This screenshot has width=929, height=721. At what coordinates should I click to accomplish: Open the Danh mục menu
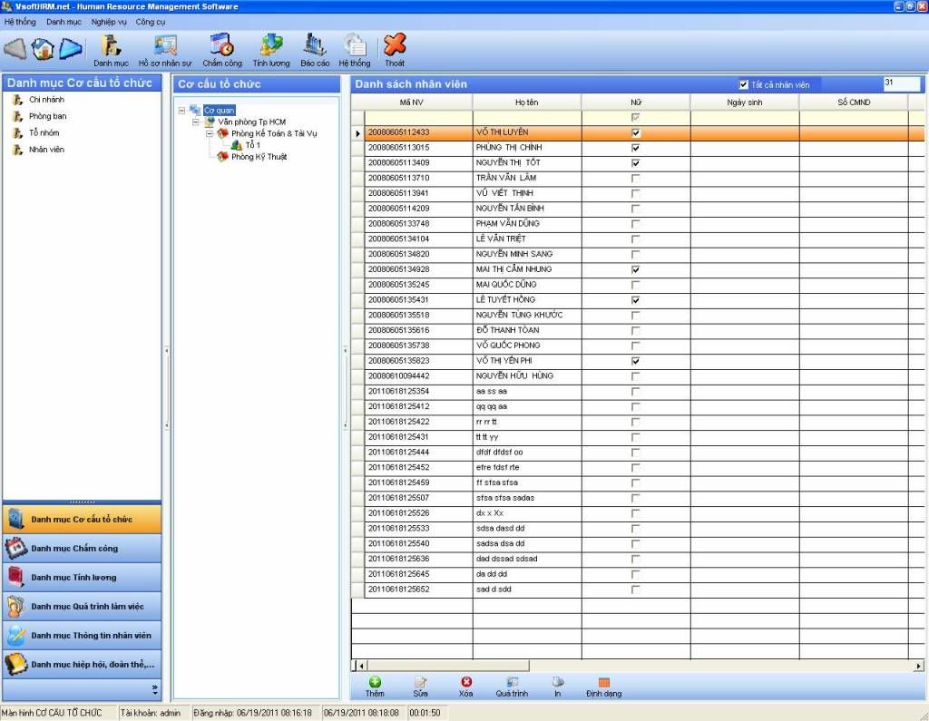click(64, 22)
